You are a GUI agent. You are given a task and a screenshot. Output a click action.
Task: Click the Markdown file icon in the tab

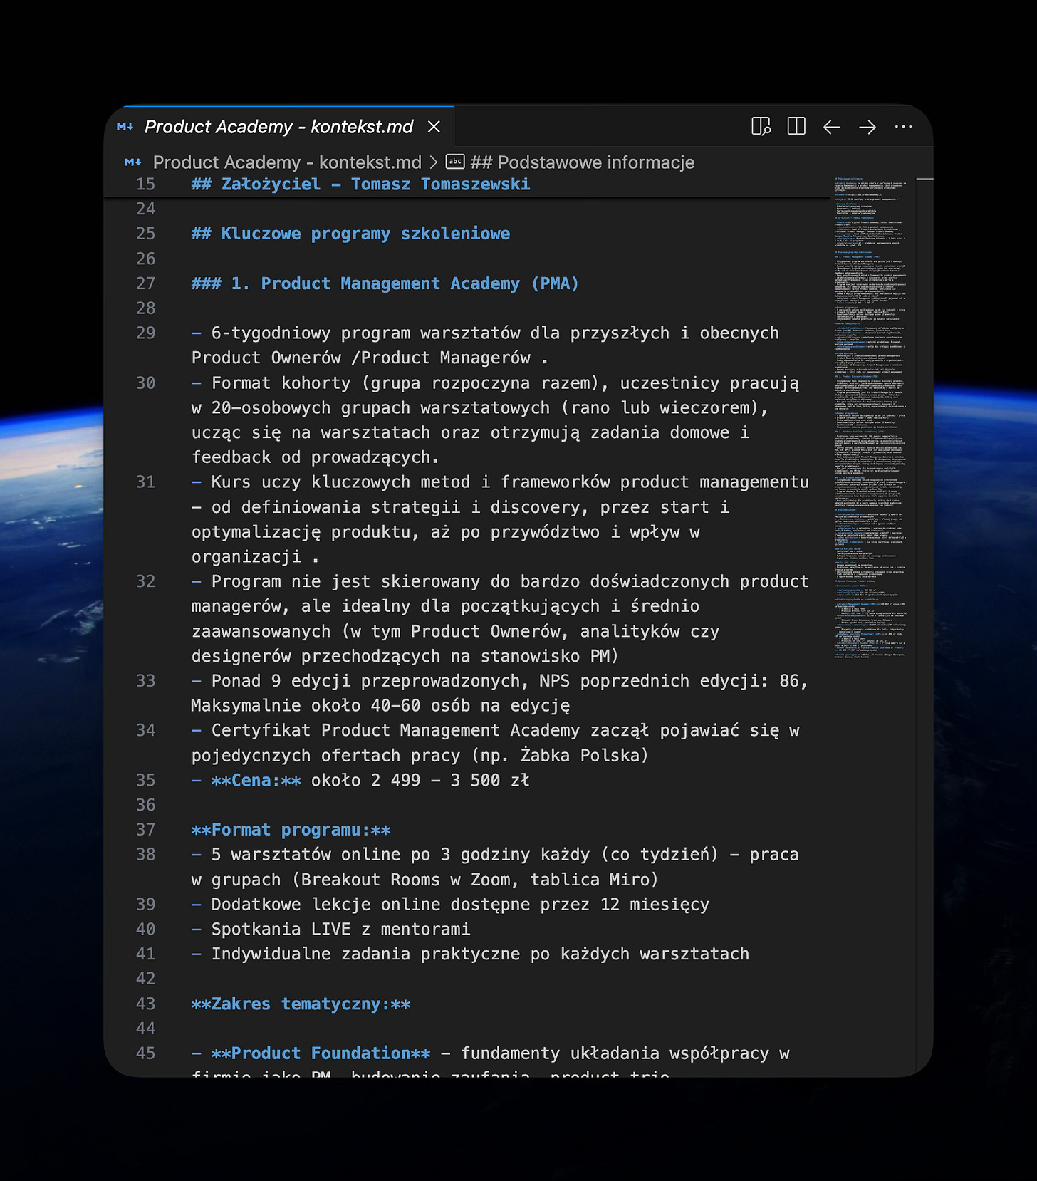tap(125, 127)
